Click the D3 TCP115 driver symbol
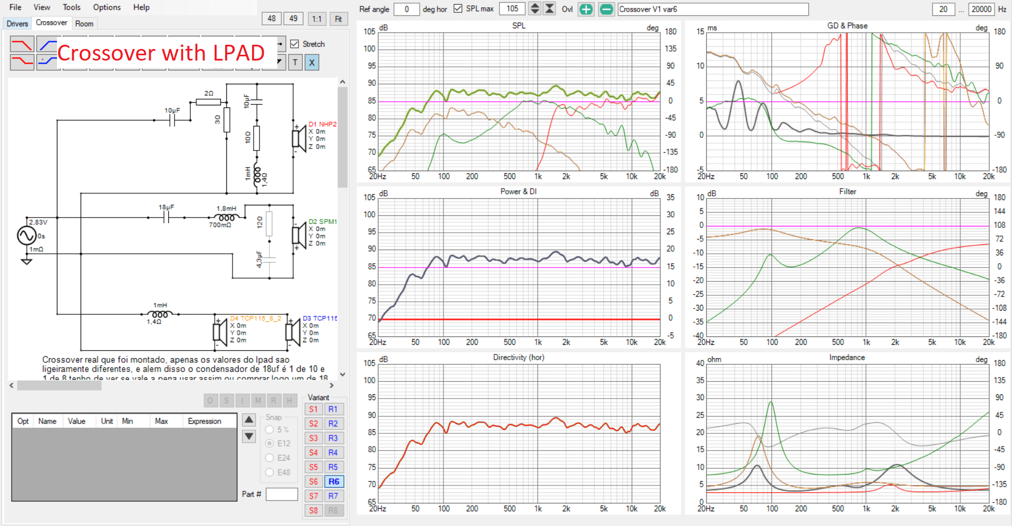This screenshot has width=1012, height=526. point(293,332)
